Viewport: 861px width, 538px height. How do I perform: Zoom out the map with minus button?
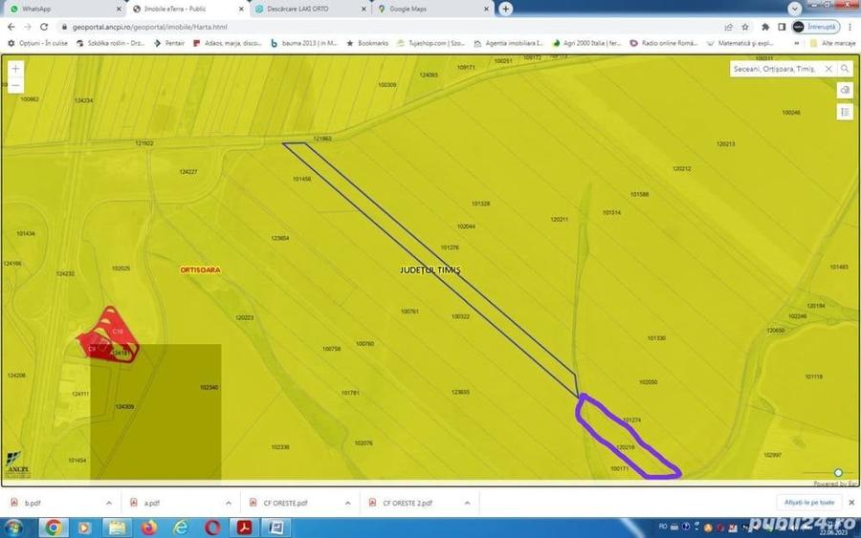[x=15, y=85]
